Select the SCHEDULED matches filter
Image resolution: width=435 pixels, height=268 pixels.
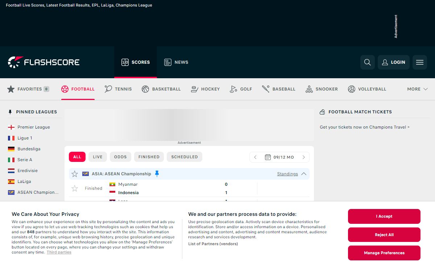[185, 157]
